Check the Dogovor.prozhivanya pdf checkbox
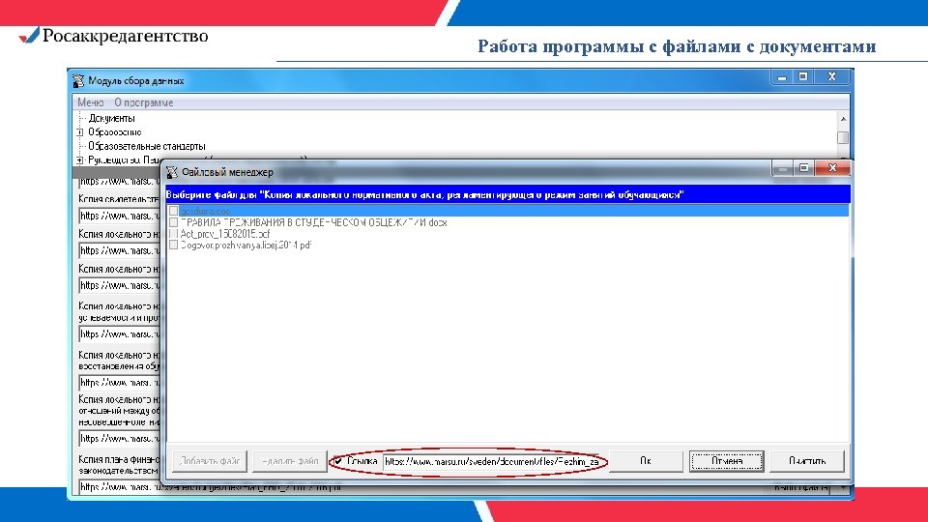Viewport: 928px width, 522px height. pyautogui.click(x=173, y=245)
